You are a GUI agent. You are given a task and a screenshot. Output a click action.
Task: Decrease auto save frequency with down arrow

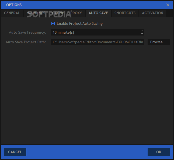(142, 34)
